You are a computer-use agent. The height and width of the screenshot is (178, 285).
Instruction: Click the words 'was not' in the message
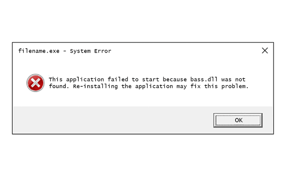click(233, 79)
